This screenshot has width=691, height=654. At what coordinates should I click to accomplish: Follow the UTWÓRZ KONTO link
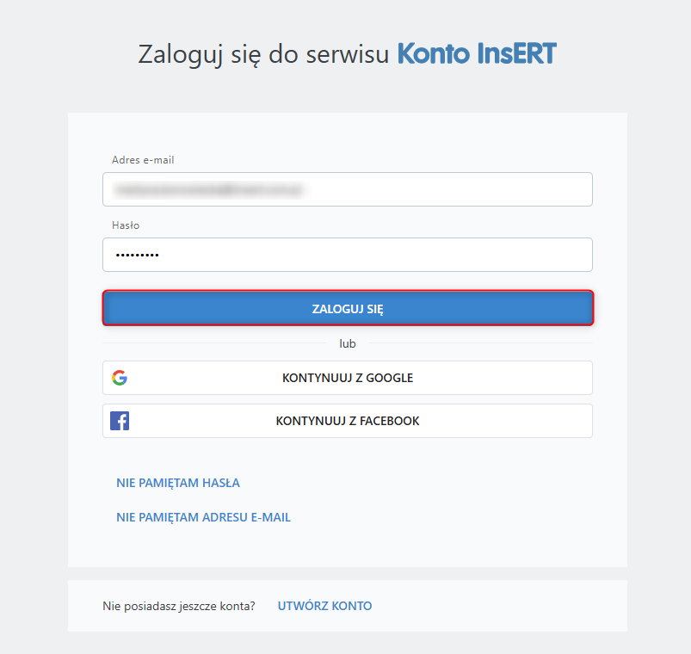pos(324,606)
